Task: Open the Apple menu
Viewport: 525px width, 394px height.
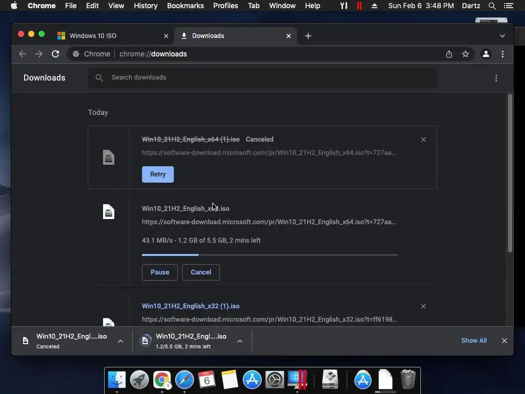Action: [14, 6]
